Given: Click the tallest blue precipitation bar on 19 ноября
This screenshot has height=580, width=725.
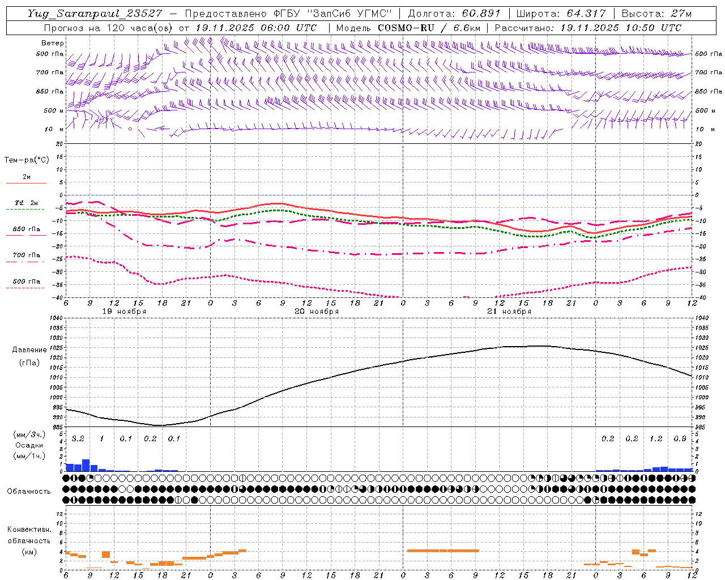Looking at the screenshot, I should (x=86, y=465).
